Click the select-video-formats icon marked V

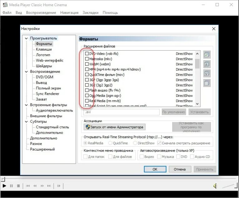click(207, 74)
